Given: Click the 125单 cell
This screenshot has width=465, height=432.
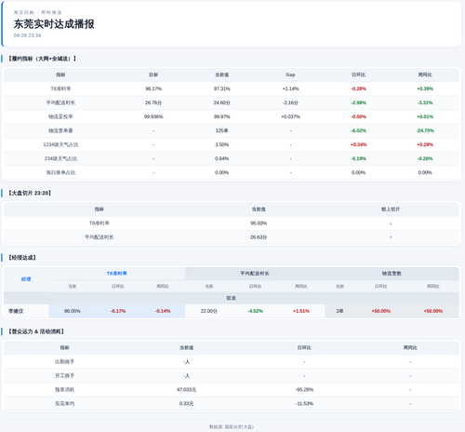Looking at the screenshot, I should pos(222,130).
